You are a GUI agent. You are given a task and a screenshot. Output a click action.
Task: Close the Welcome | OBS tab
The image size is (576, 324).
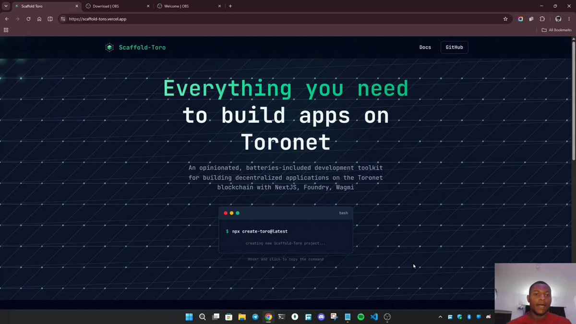pyautogui.click(x=220, y=6)
